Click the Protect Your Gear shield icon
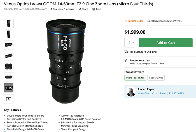The image size is (196, 132). 127,61
